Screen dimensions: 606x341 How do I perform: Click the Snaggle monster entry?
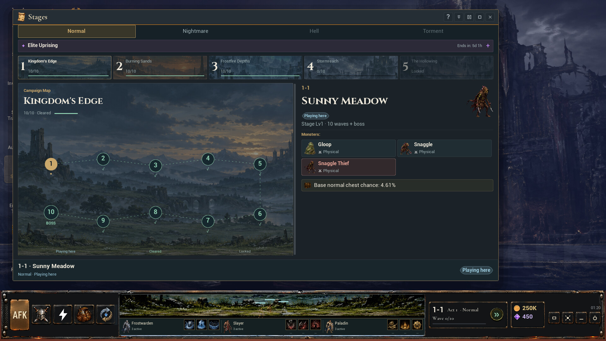coord(444,148)
